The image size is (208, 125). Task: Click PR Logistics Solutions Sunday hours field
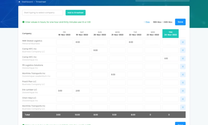pyautogui.click(x=100, y=67)
